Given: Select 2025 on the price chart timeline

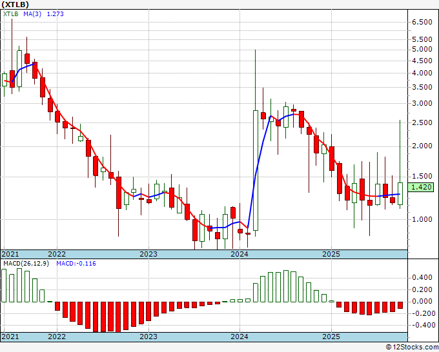Looking at the screenshot, I should [x=331, y=255].
